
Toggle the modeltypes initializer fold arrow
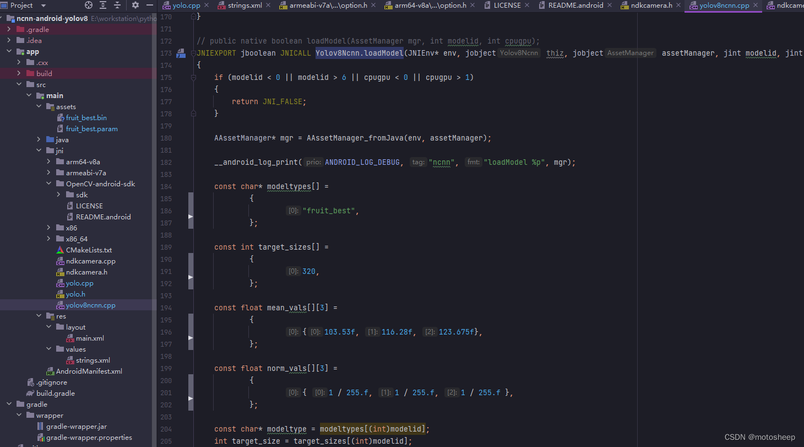[x=191, y=217]
